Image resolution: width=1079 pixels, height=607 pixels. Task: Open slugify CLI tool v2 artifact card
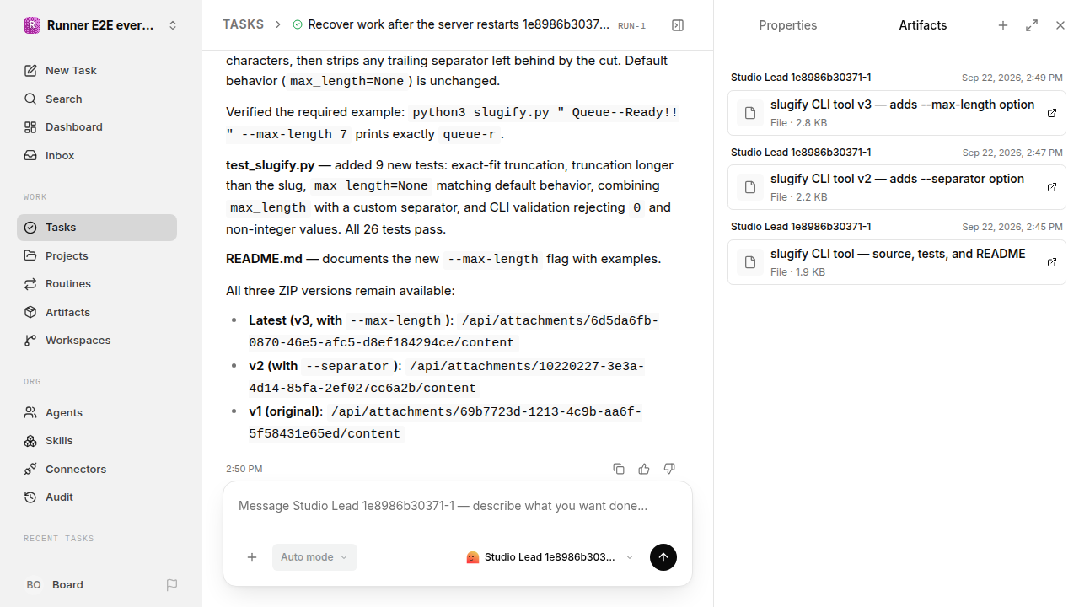pos(897,187)
